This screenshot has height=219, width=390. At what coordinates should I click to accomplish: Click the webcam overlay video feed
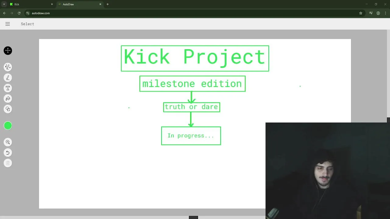coord(328,171)
